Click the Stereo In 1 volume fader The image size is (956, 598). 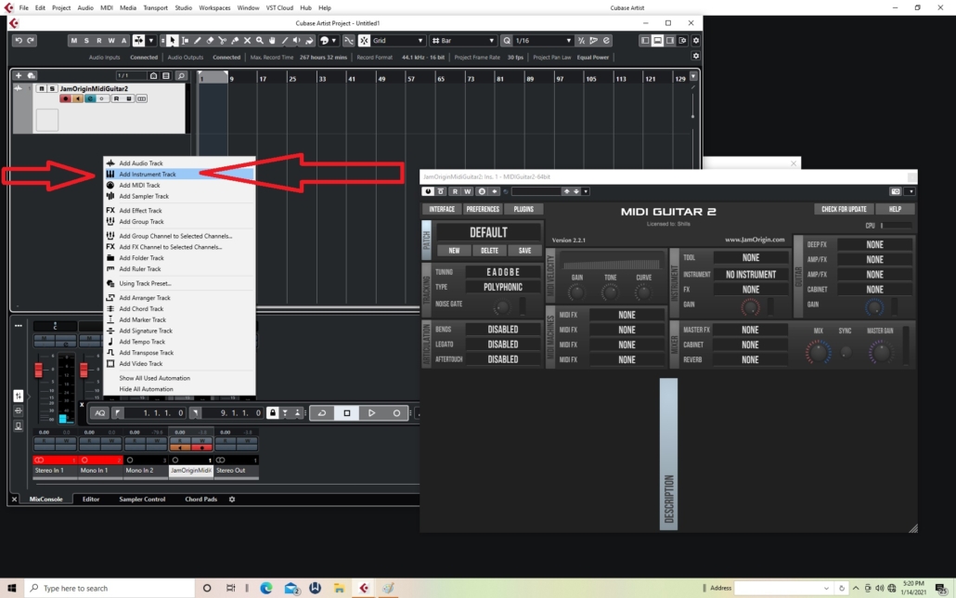coord(38,370)
